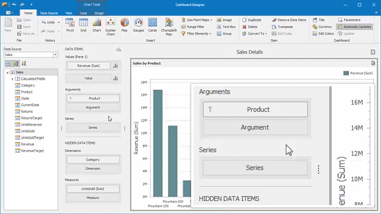Screen dimensions: 381x214
Task: Open the Undo history dropdown arrow
Action: [58, 23]
